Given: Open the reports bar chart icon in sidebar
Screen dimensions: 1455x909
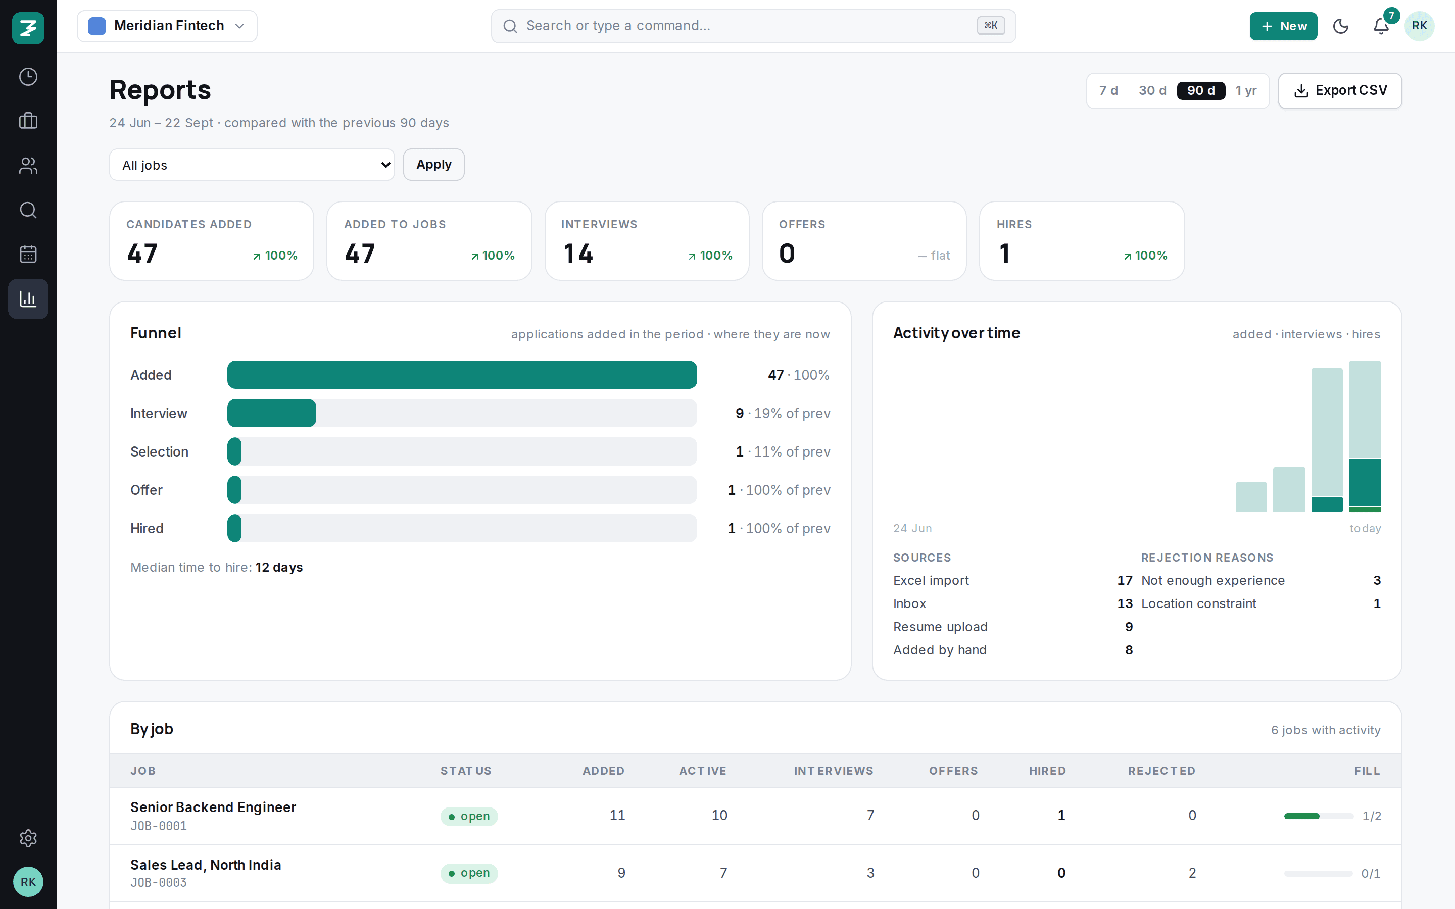Looking at the screenshot, I should [x=28, y=299].
